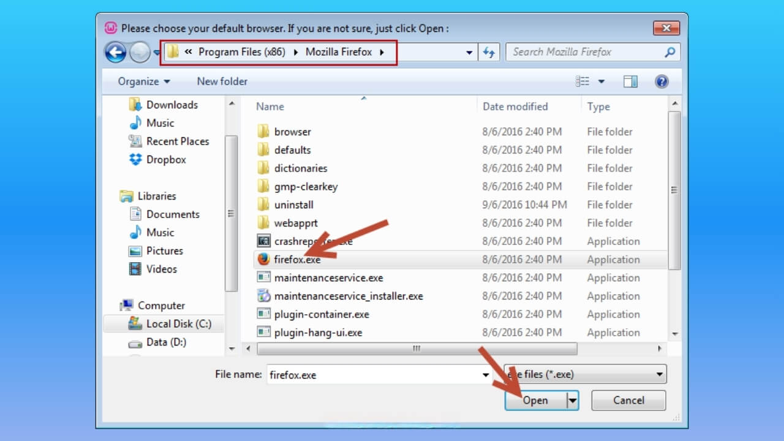Select the crashreporter.exe file row
The width and height of the screenshot is (784, 441).
click(461, 241)
